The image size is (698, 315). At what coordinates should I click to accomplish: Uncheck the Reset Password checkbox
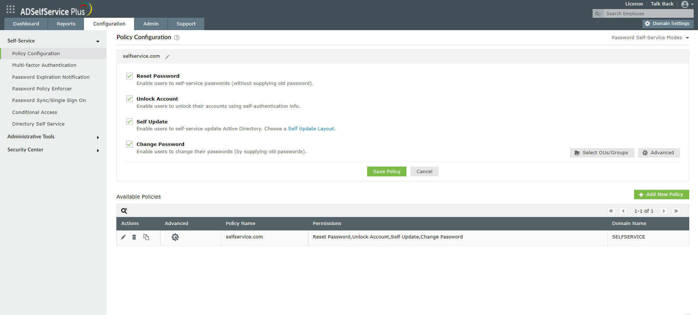point(129,76)
